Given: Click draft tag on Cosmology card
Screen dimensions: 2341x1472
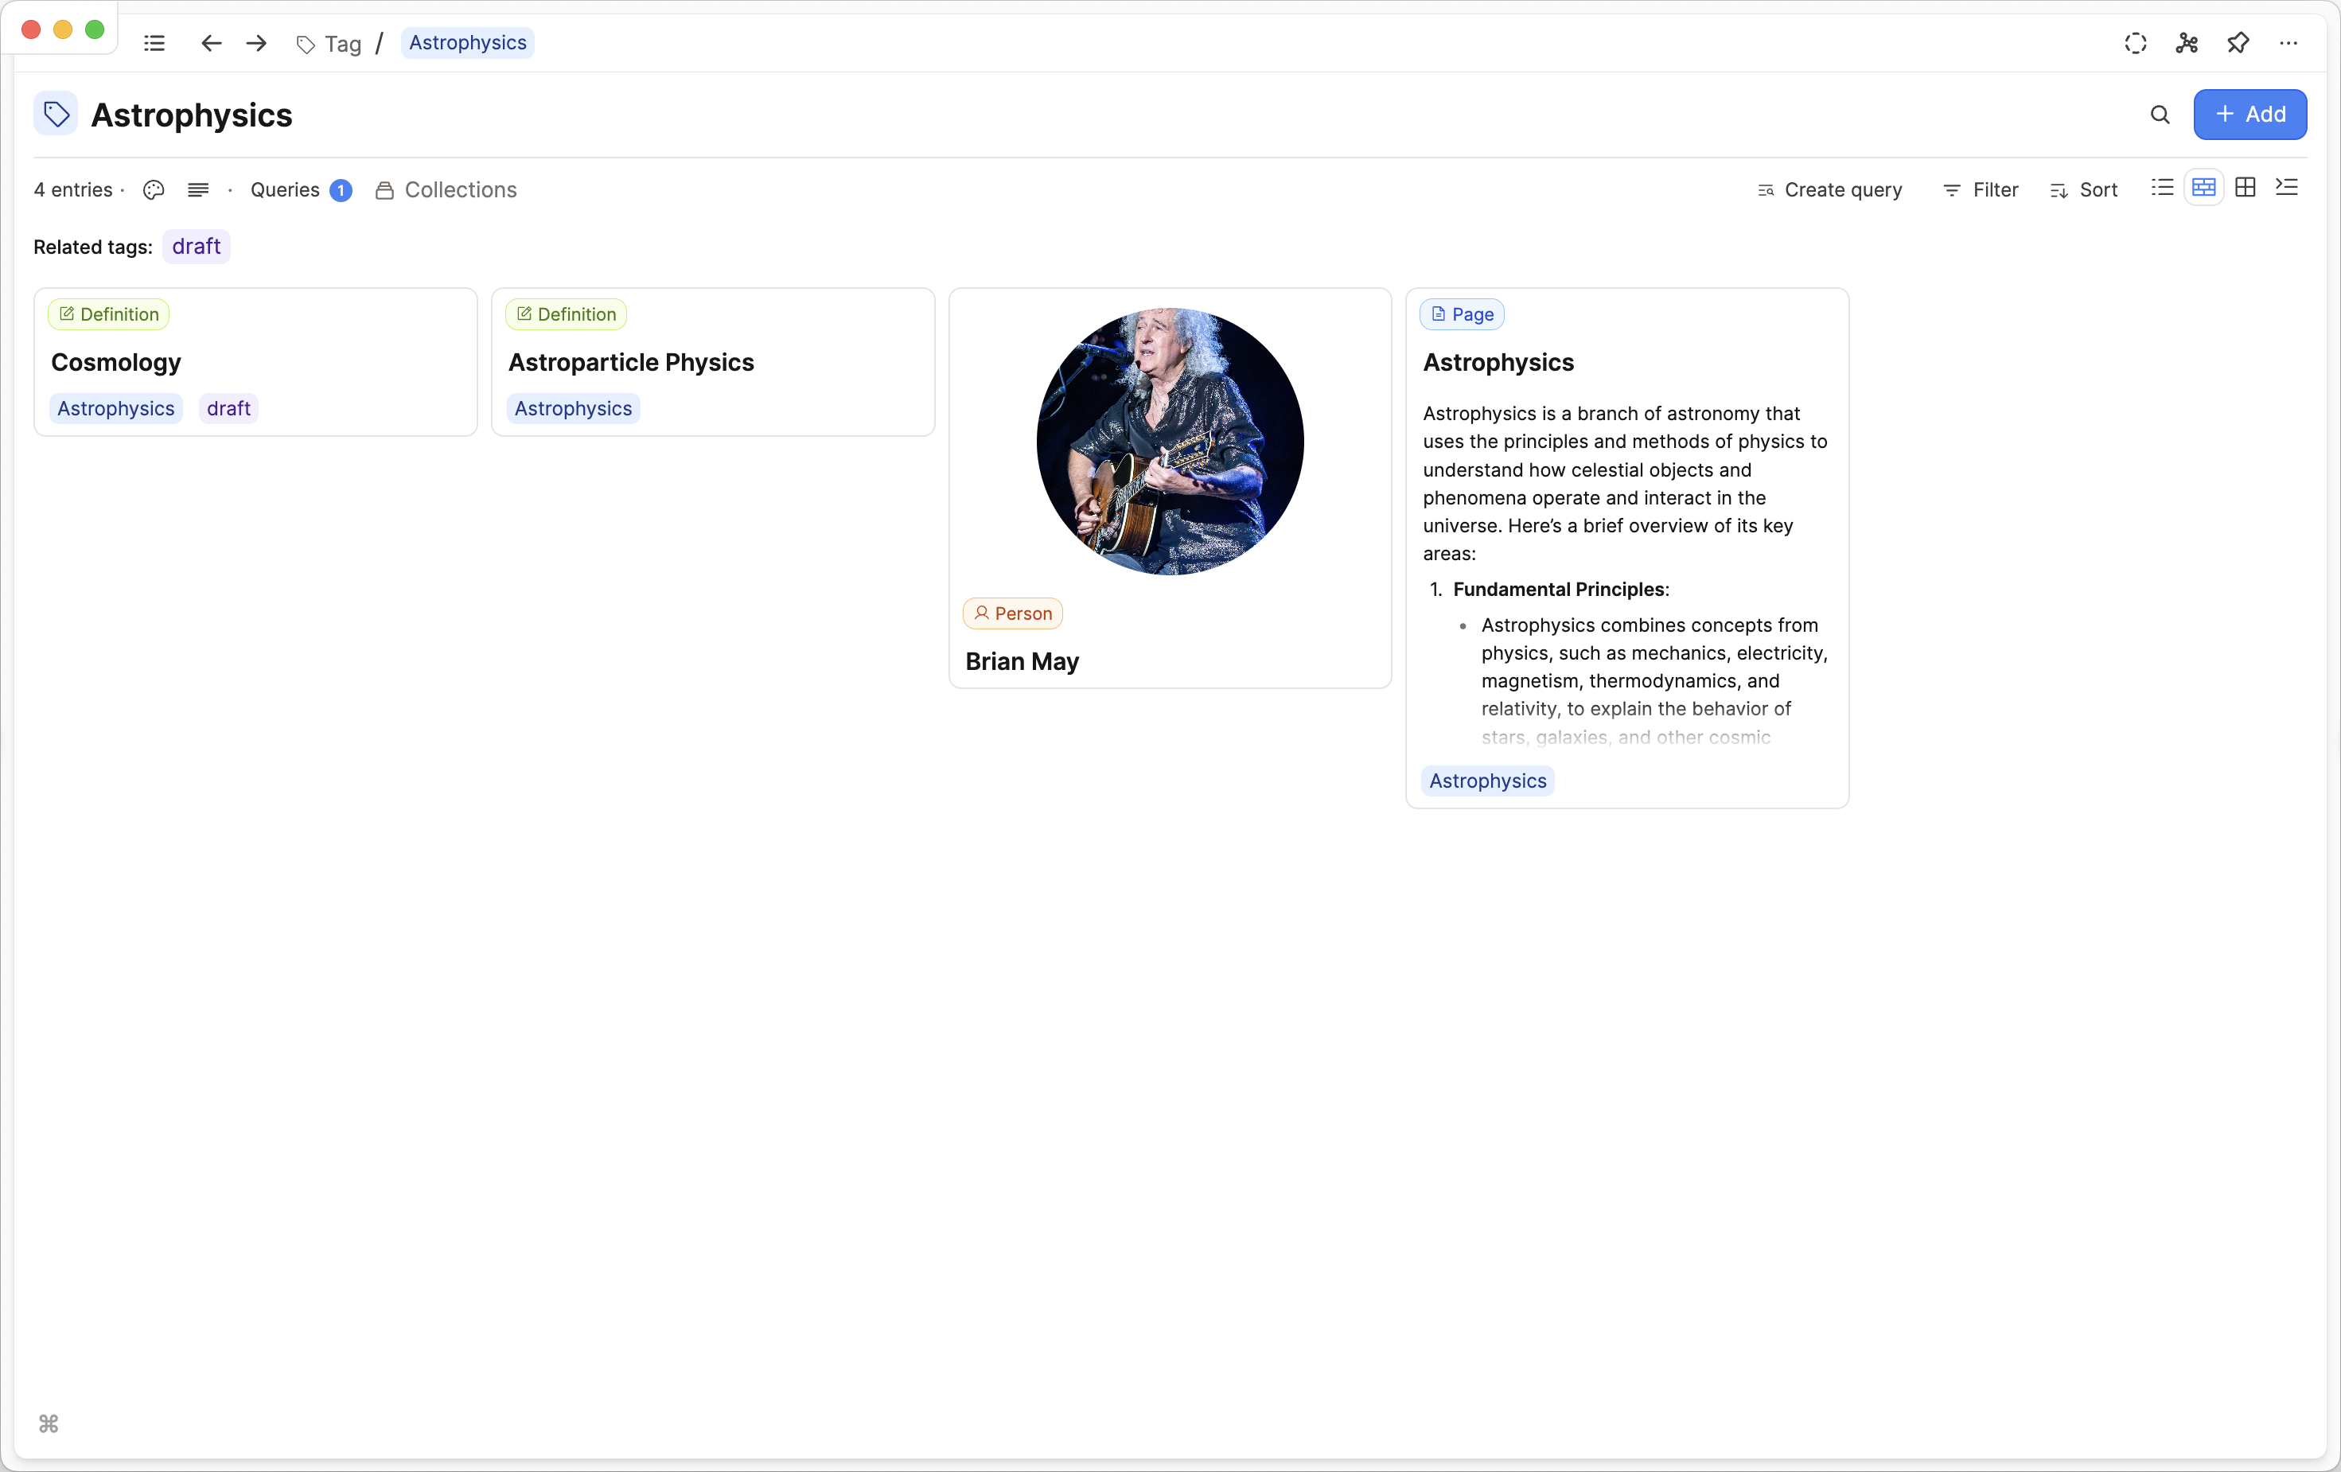Looking at the screenshot, I should click(228, 409).
